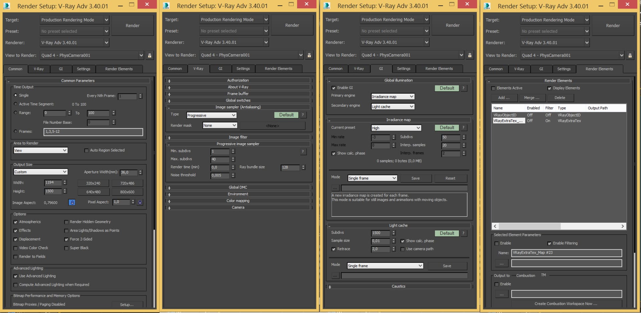Click help question mark in Progressive image sampler
The height and width of the screenshot is (313, 641).
pos(303,151)
